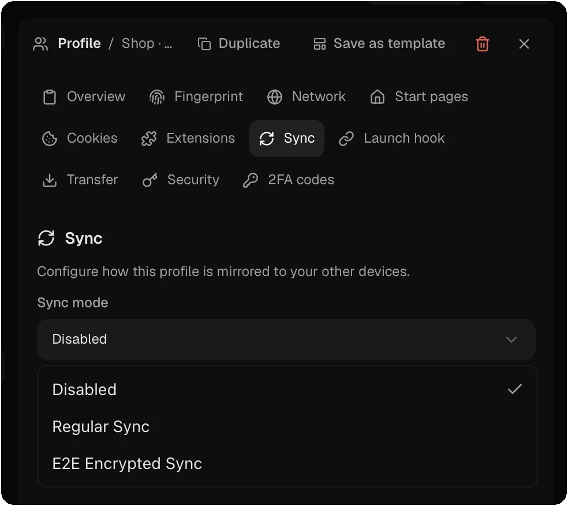Click the 2FA codes key icon

251,180
